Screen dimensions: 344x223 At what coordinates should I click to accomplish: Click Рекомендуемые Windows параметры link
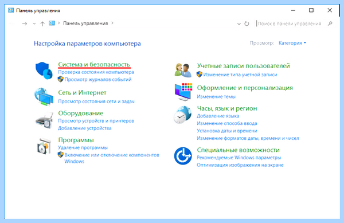click(x=239, y=158)
